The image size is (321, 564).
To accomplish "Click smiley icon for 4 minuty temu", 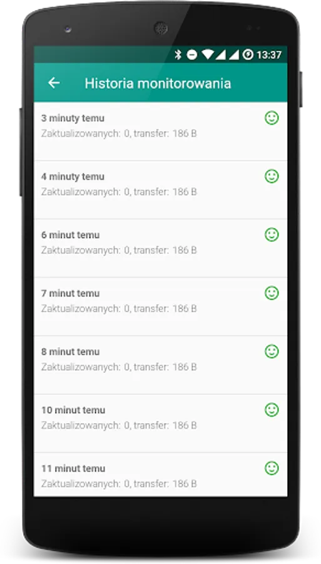I will [x=272, y=176].
